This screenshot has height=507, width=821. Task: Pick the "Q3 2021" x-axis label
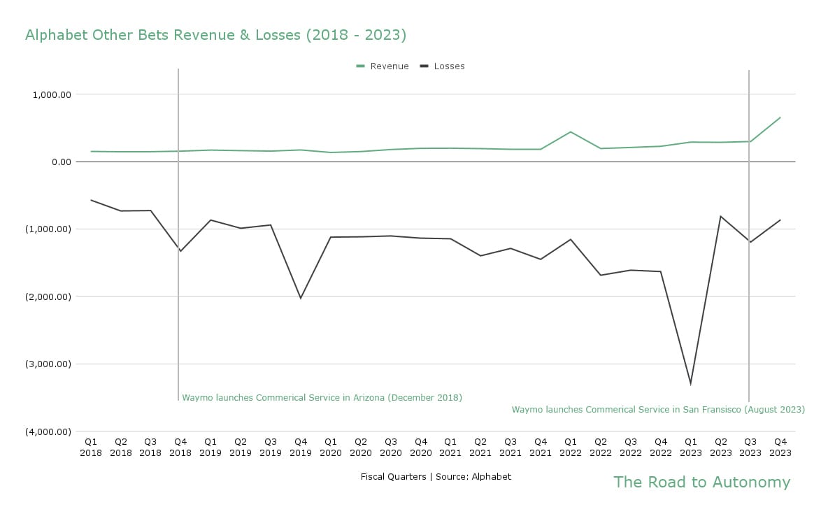pos(511,448)
